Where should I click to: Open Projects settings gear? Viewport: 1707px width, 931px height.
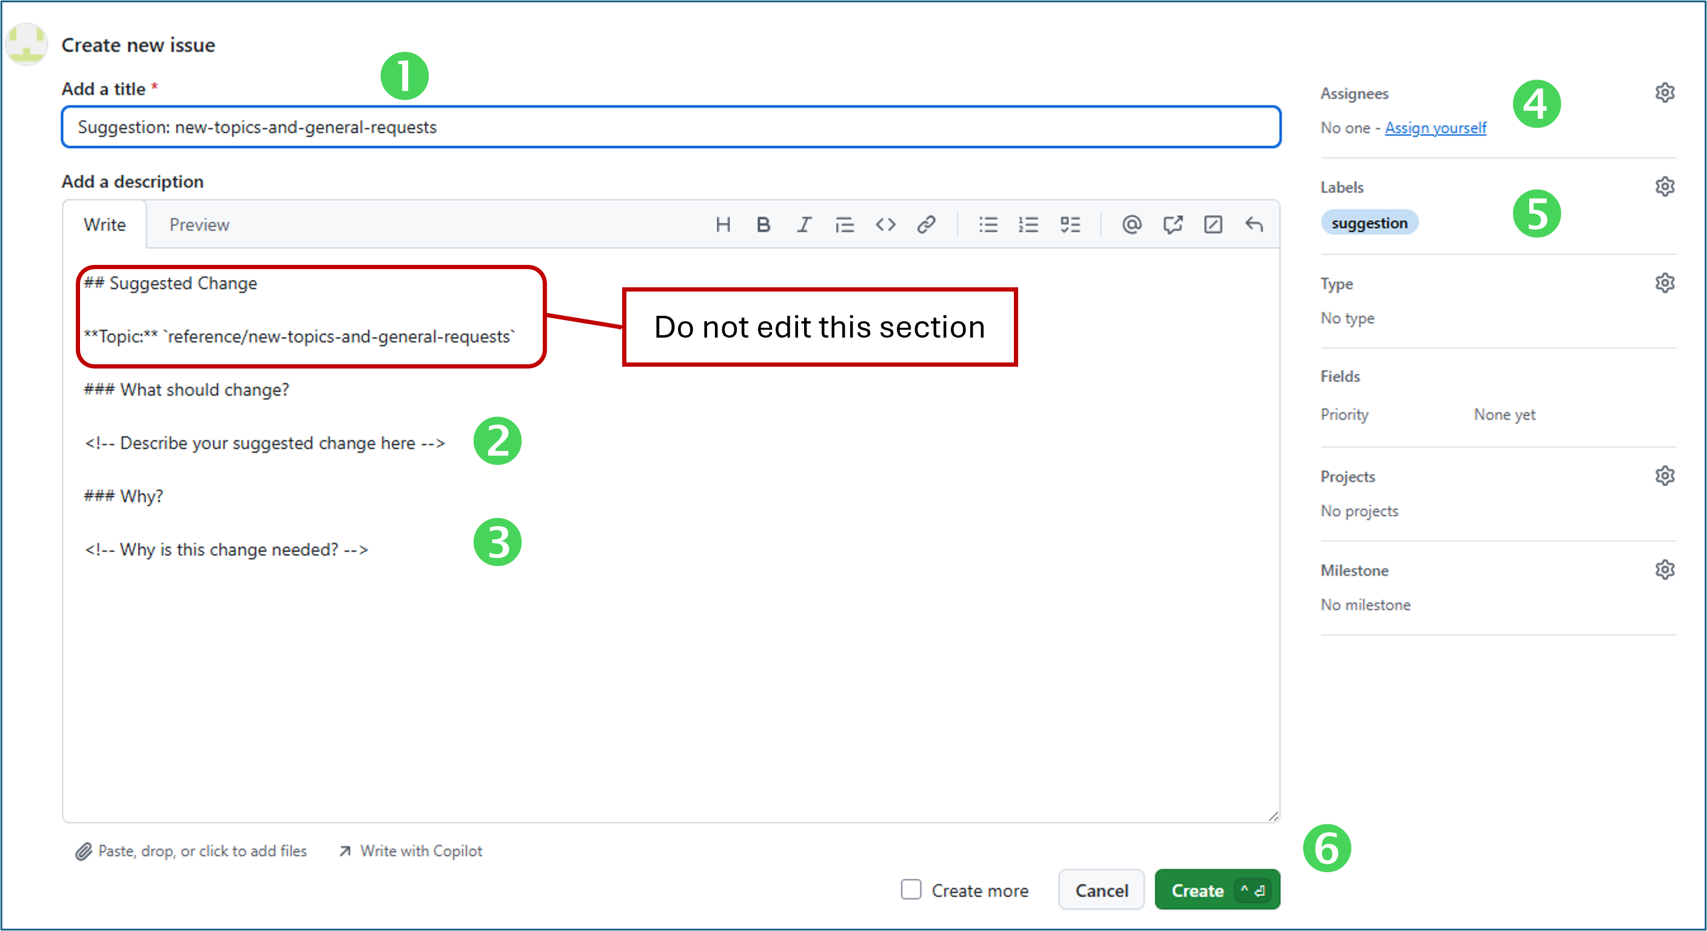click(x=1665, y=476)
